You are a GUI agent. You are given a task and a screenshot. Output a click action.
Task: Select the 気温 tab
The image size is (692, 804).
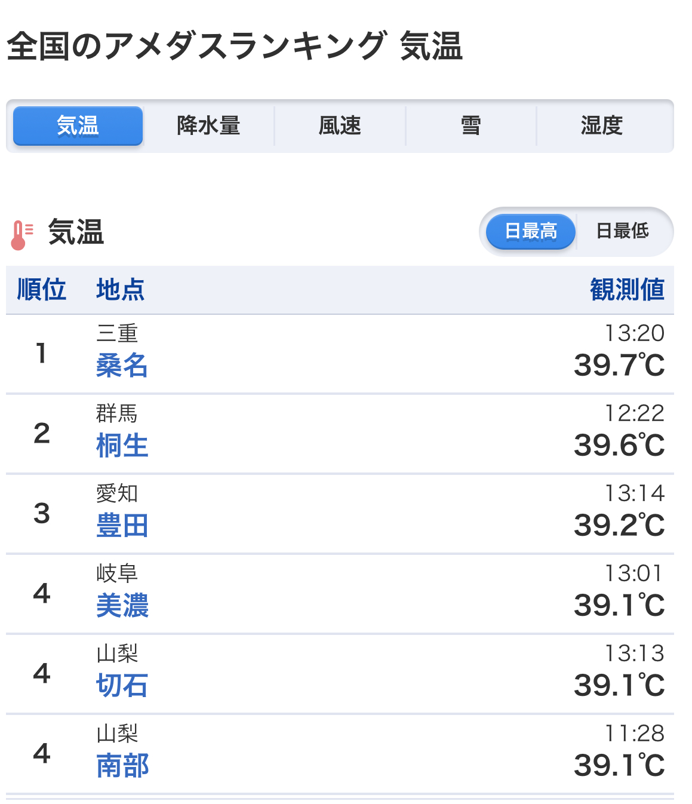pos(78,126)
